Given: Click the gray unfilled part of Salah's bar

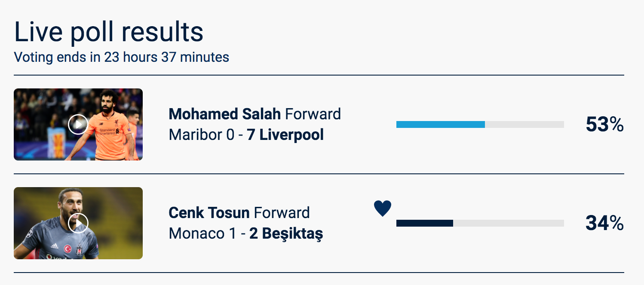Looking at the screenshot, I should pos(524,124).
